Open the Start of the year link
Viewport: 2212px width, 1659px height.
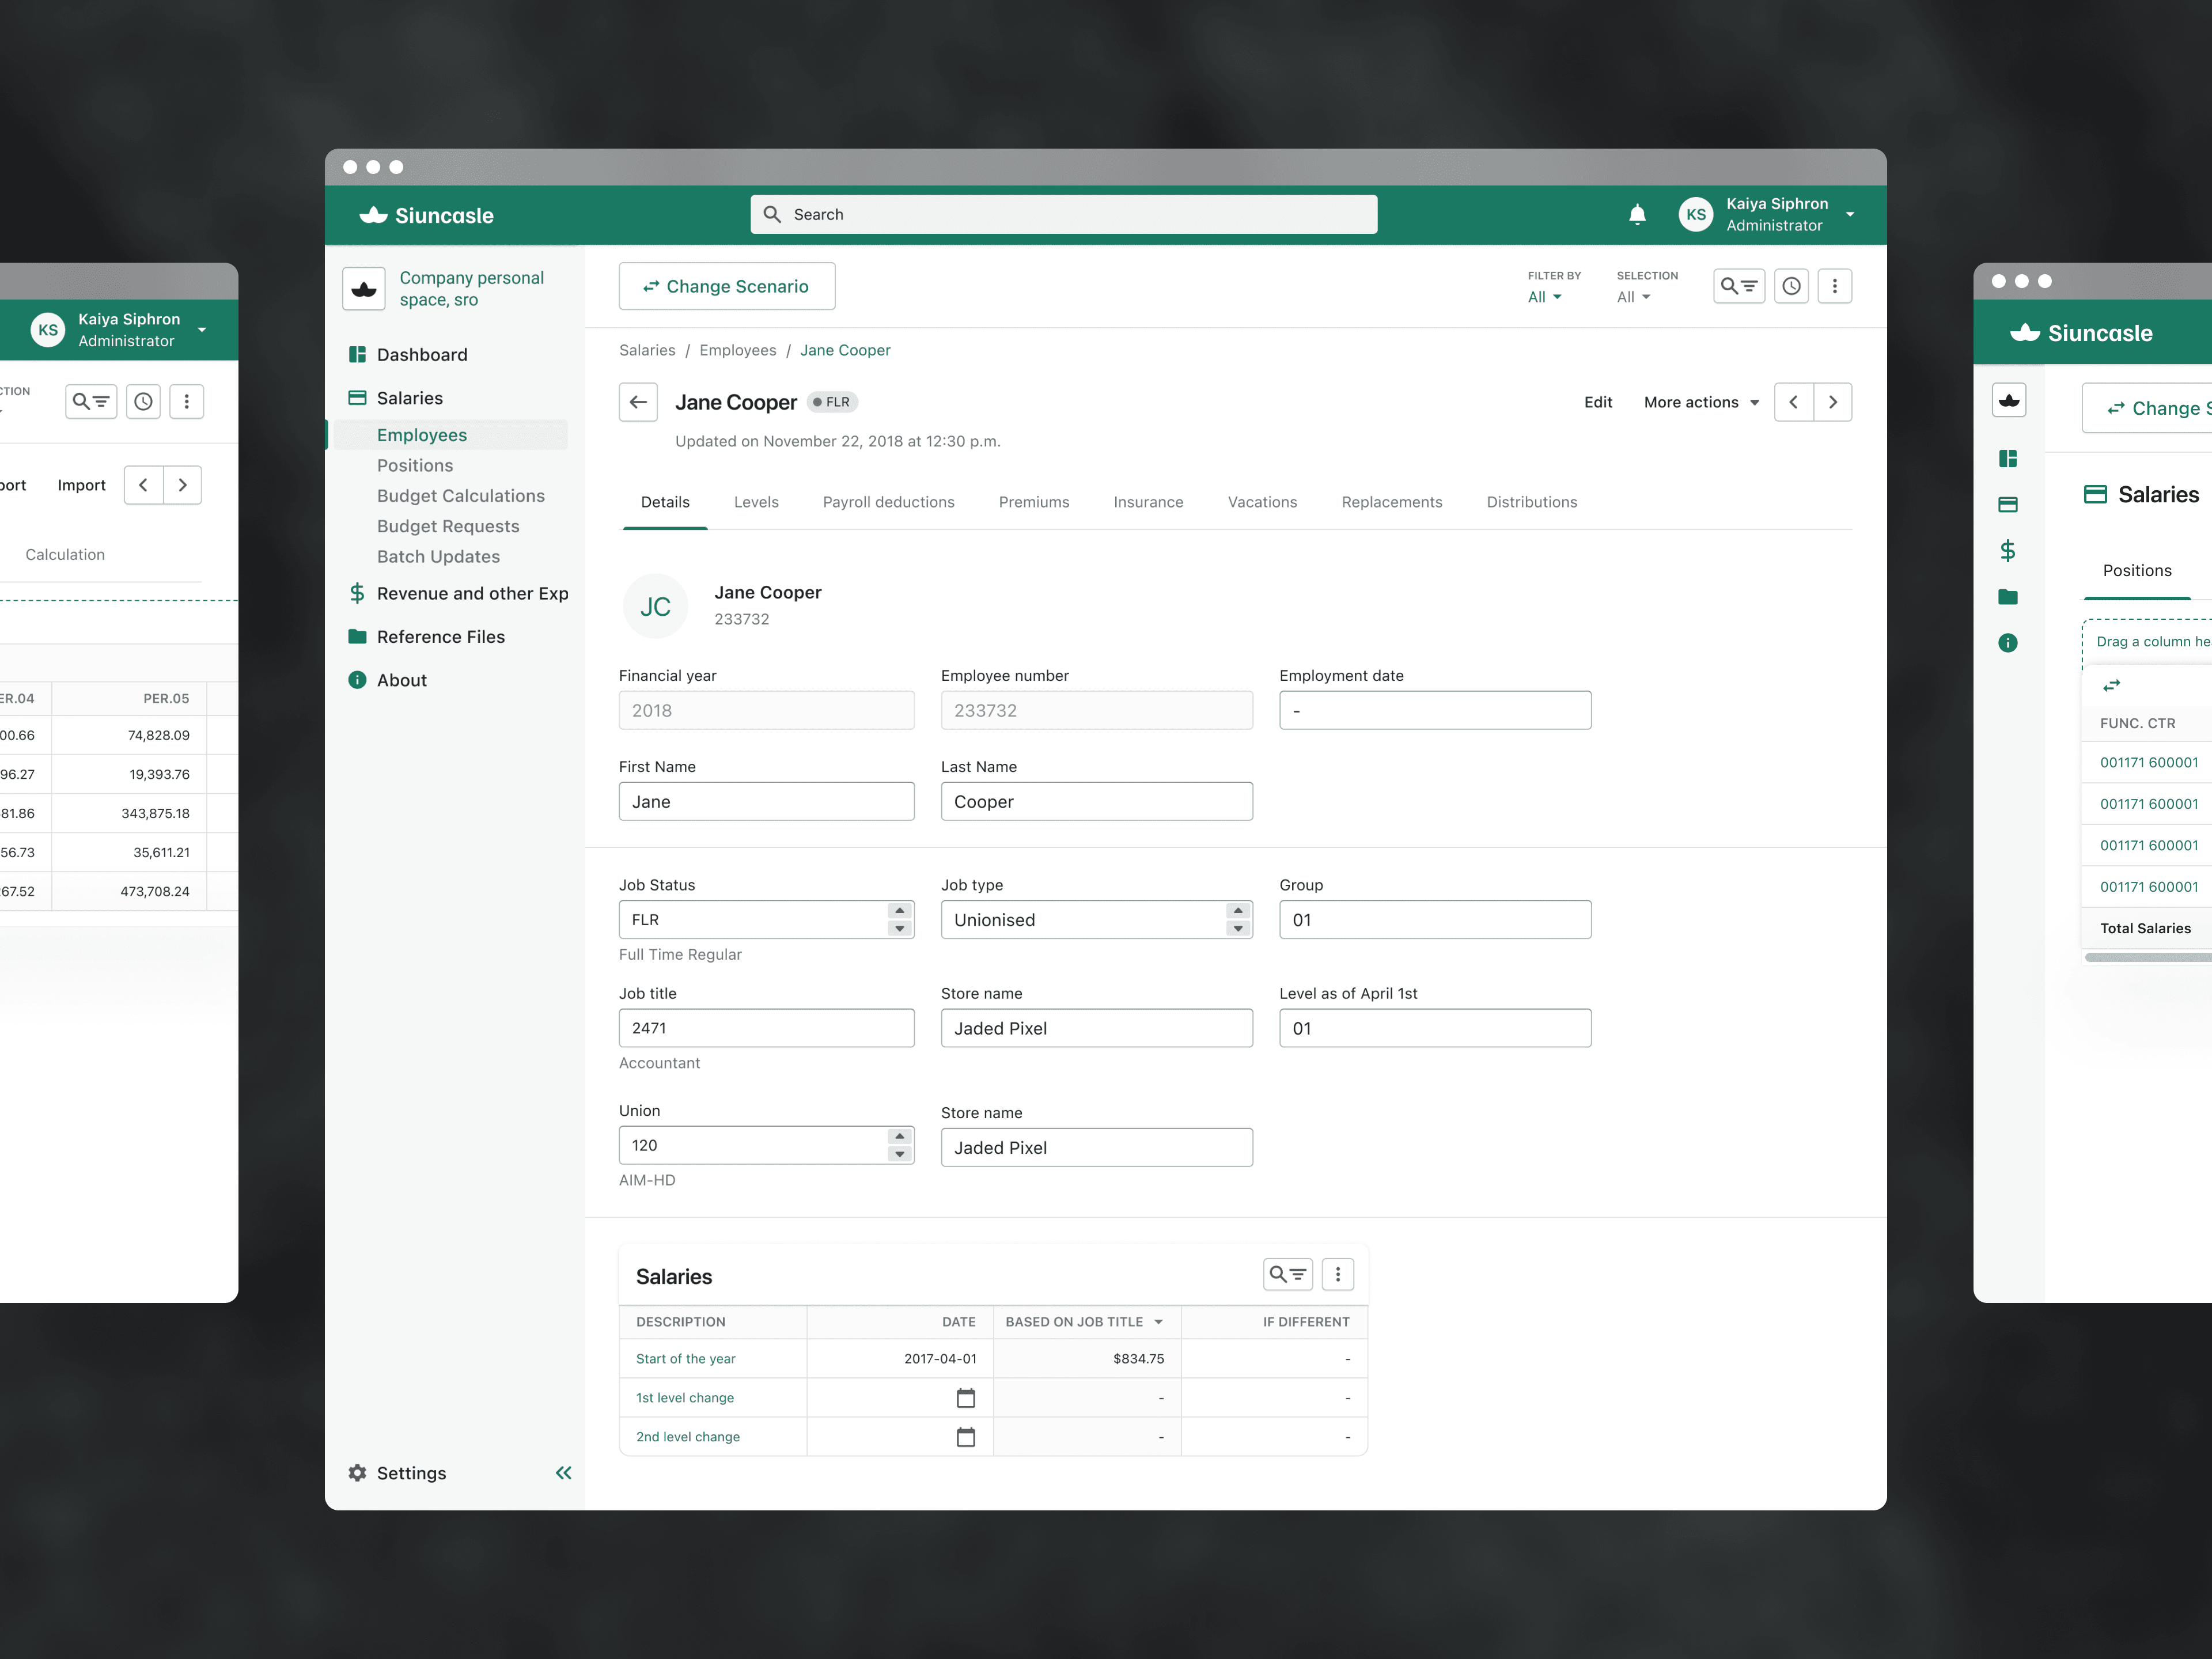click(685, 1358)
